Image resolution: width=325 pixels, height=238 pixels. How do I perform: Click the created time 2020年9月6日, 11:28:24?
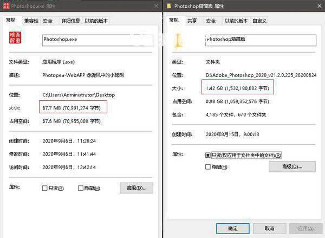69,141
